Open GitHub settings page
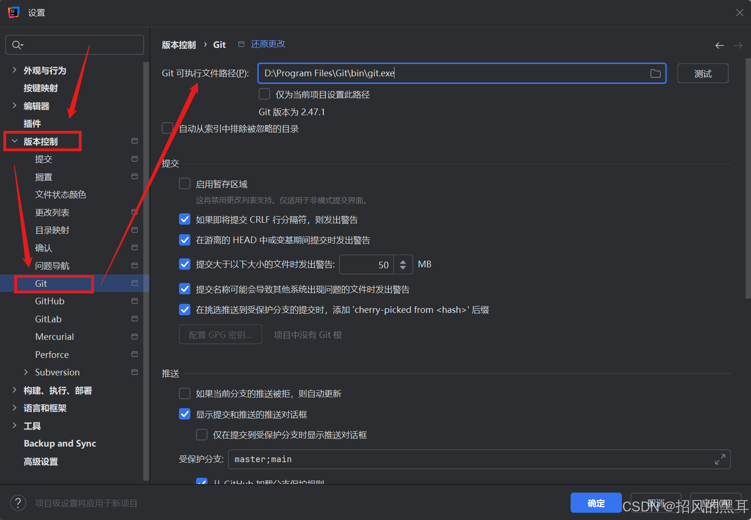The height and width of the screenshot is (520, 751). click(x=50, y=301)
